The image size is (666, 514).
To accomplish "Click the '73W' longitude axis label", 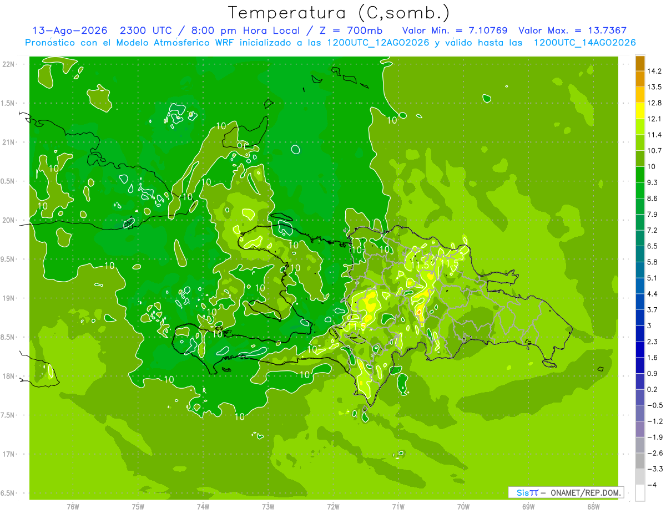I will coord(268,506).
